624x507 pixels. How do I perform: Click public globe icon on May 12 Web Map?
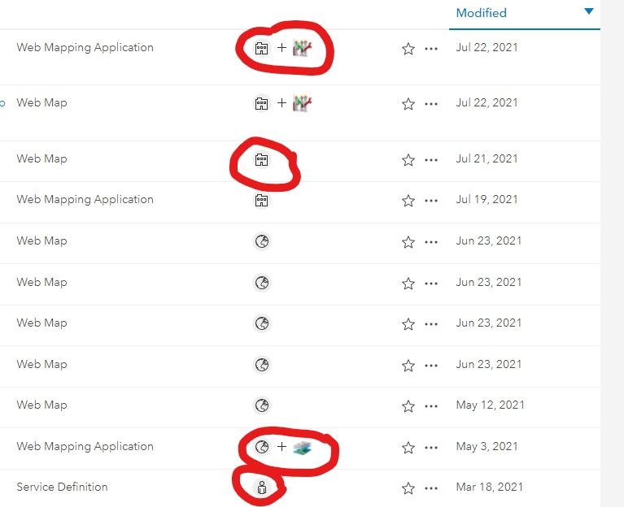261,405
